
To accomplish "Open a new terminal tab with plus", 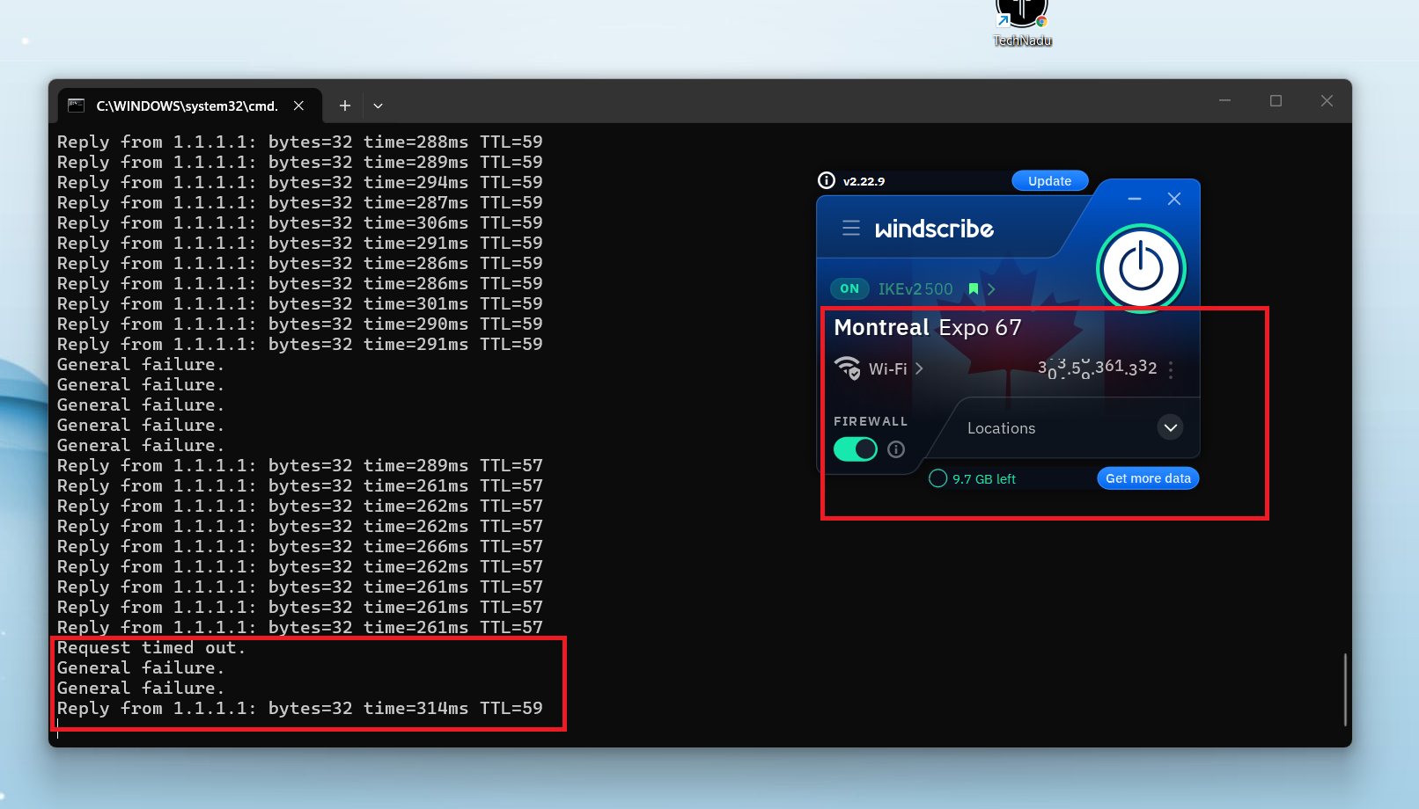I will 345,106.
